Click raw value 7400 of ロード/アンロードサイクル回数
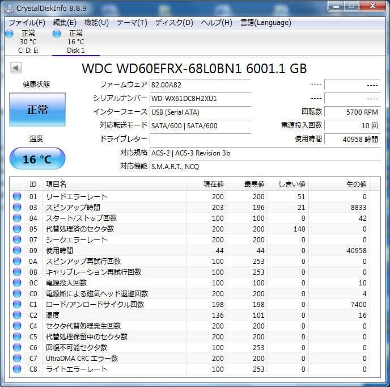The image size is (390, 387). [x=358, y=304]
